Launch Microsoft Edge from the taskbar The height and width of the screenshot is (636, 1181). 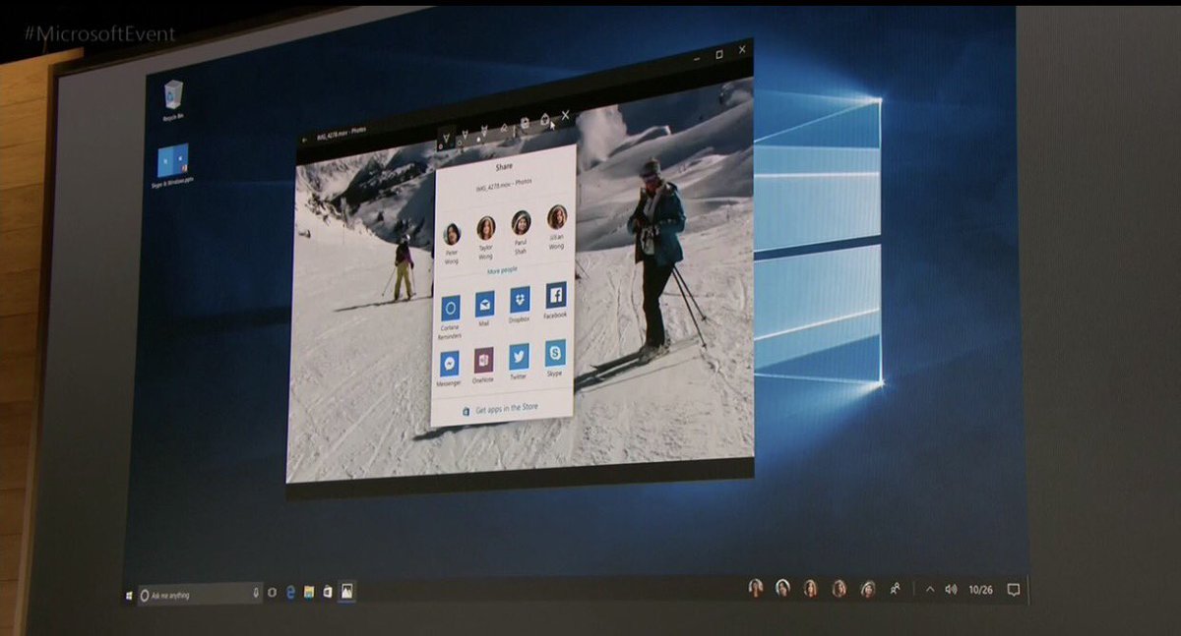[292, 593]
